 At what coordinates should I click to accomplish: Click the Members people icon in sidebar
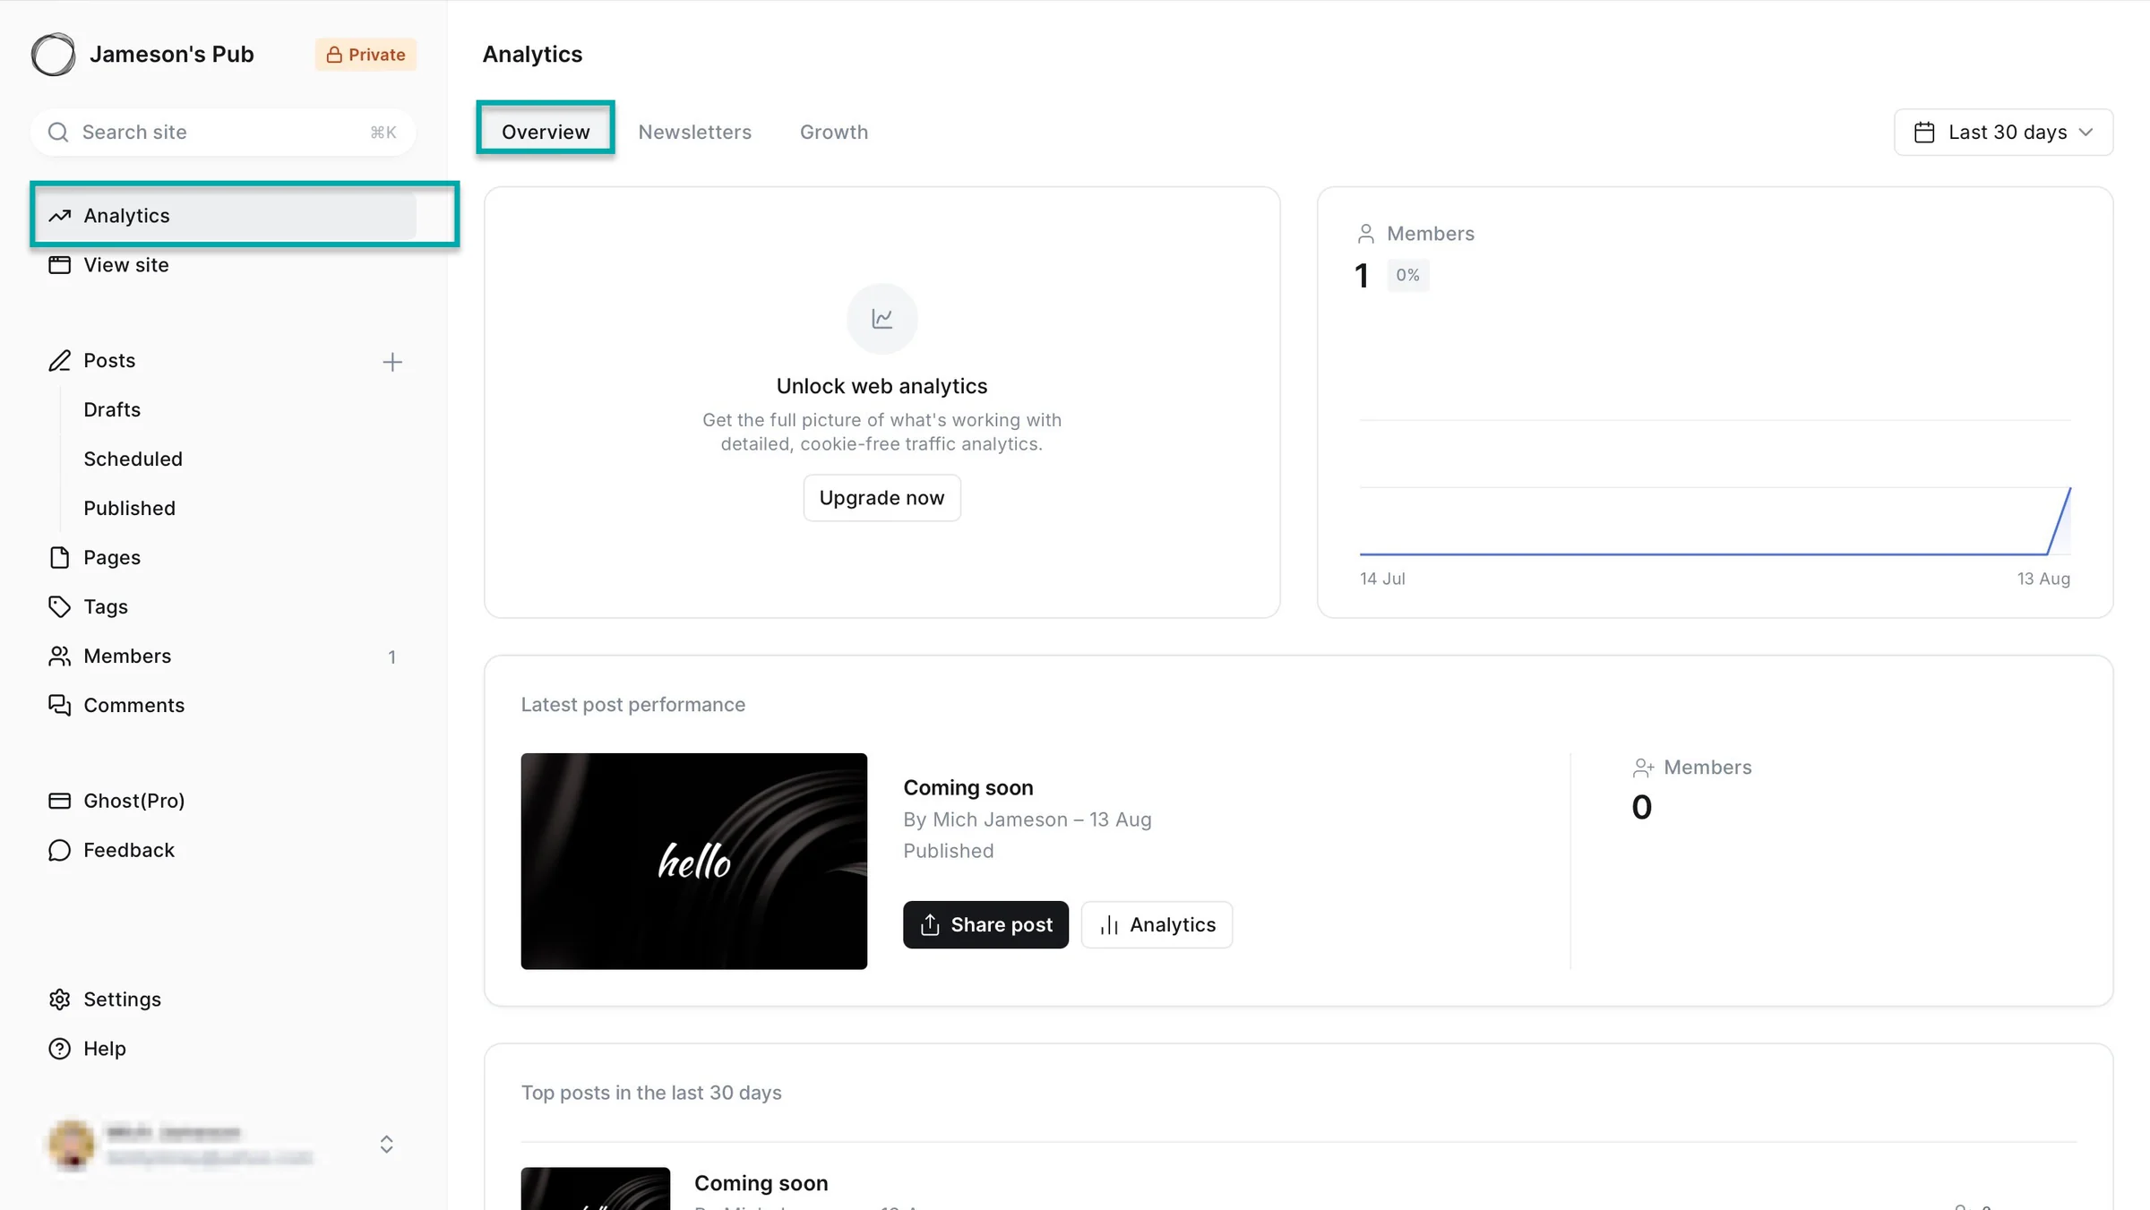[60, 656]
